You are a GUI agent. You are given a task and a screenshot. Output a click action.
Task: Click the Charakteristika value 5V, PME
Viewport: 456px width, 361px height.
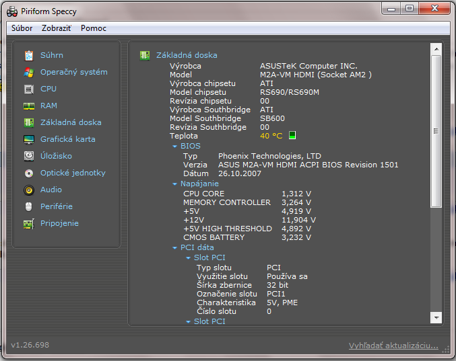(282, 303)
